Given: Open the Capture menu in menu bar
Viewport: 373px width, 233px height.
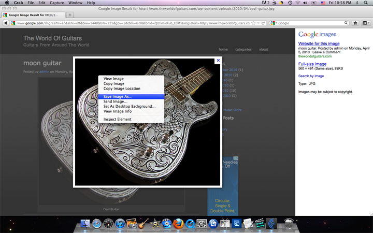Looking at the screenshot, I should (56, 3).
